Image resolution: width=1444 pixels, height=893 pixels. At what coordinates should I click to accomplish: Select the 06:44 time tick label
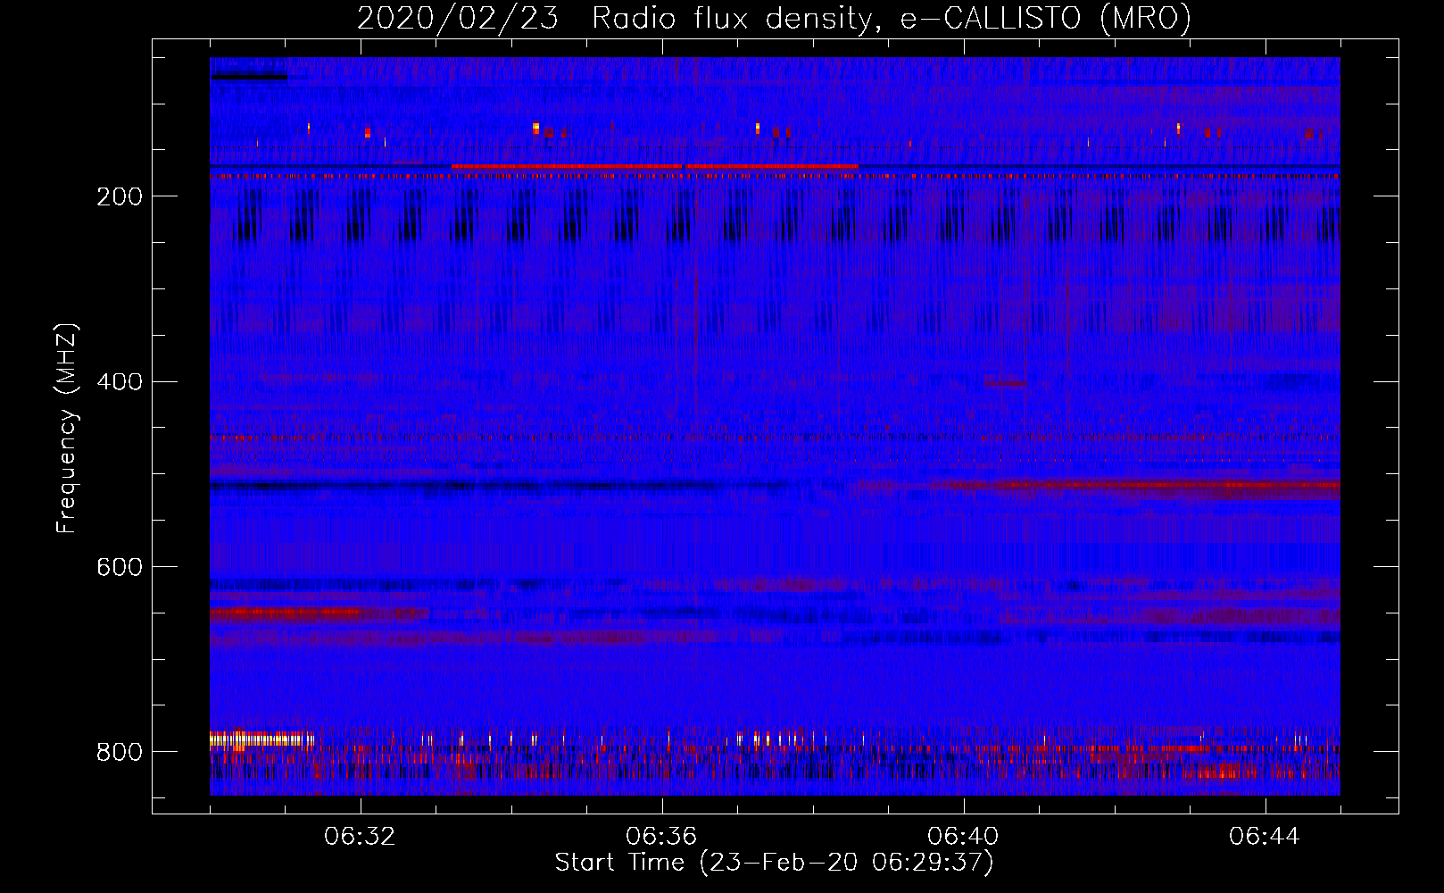click(x=1265, y=837)
